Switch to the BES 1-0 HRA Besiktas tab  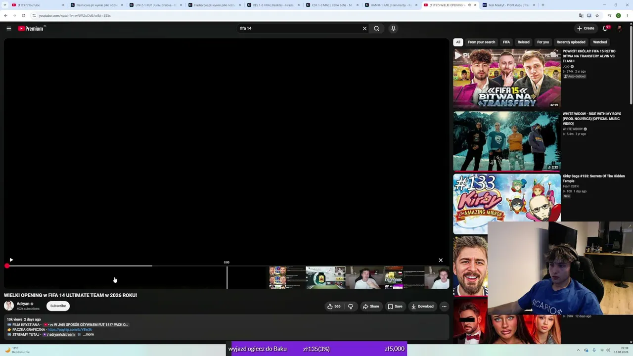pos(272,5)
